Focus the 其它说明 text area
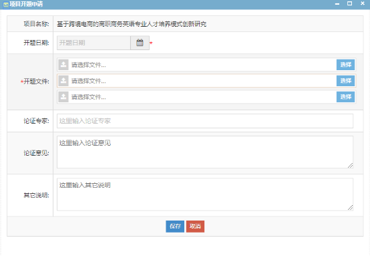The image size is (370, 256). point(205,195)
